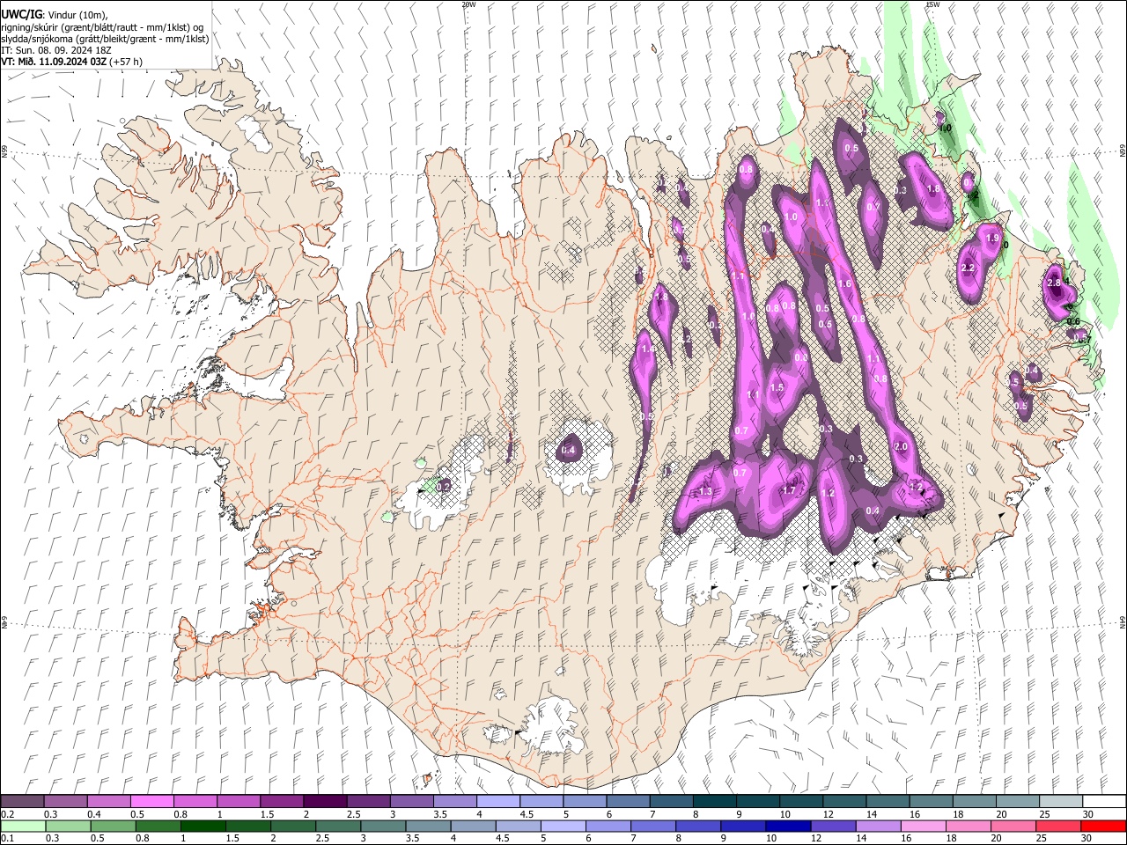Select the first "0.2" swatch on purple snow scale
Viewport: 1127px width, 845px height.
(22, 802)
